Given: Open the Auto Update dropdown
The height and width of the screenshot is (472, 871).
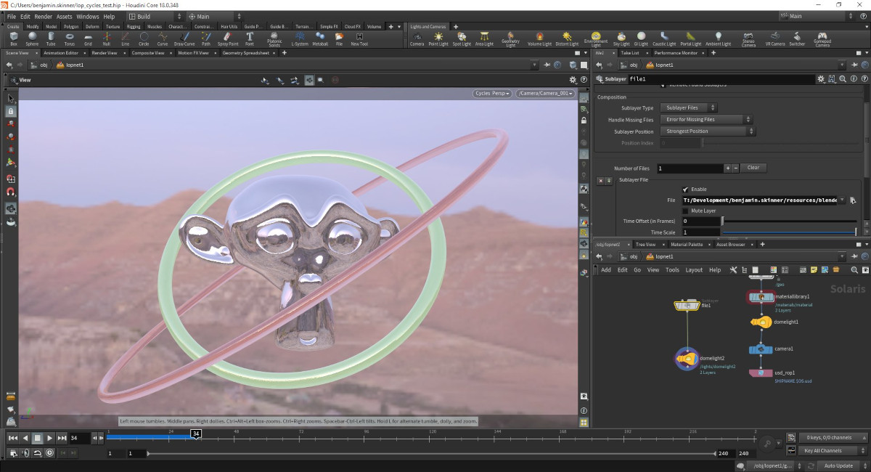Looking at the screenshot, I should coord(842,465).
